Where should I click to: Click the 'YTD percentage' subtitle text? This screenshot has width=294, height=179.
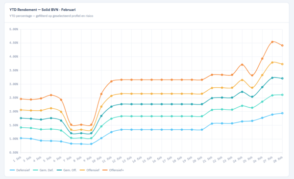[21, 16]
